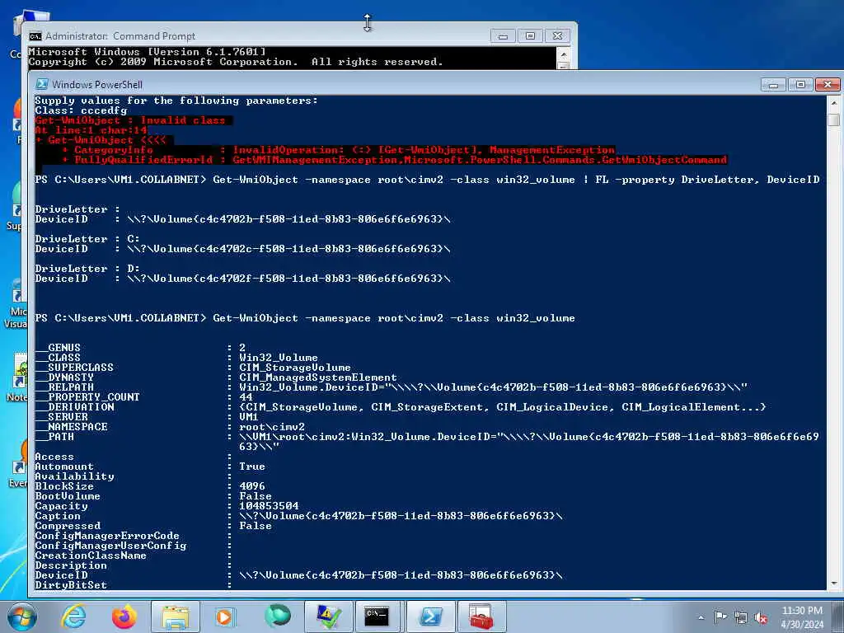Maximize the Windows PowerShell window
The height and width of the screenshot is (633, 844).
pyautogui.click(x=800, y=85)
